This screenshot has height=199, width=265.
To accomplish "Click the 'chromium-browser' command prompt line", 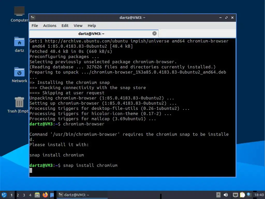I will [67, 124].
